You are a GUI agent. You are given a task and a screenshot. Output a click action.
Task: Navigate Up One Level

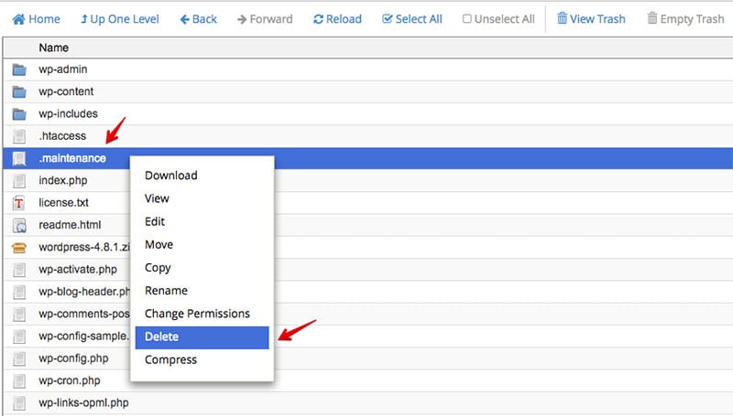[120, 19]
